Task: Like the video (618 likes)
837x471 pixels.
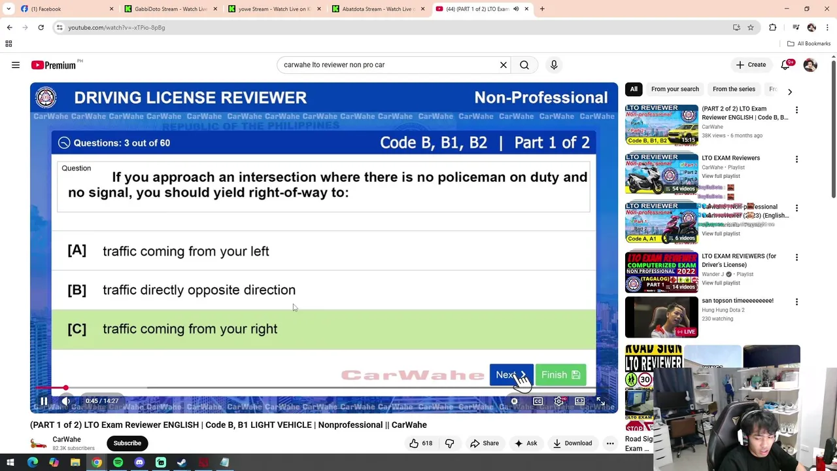Action: point(420,444)
